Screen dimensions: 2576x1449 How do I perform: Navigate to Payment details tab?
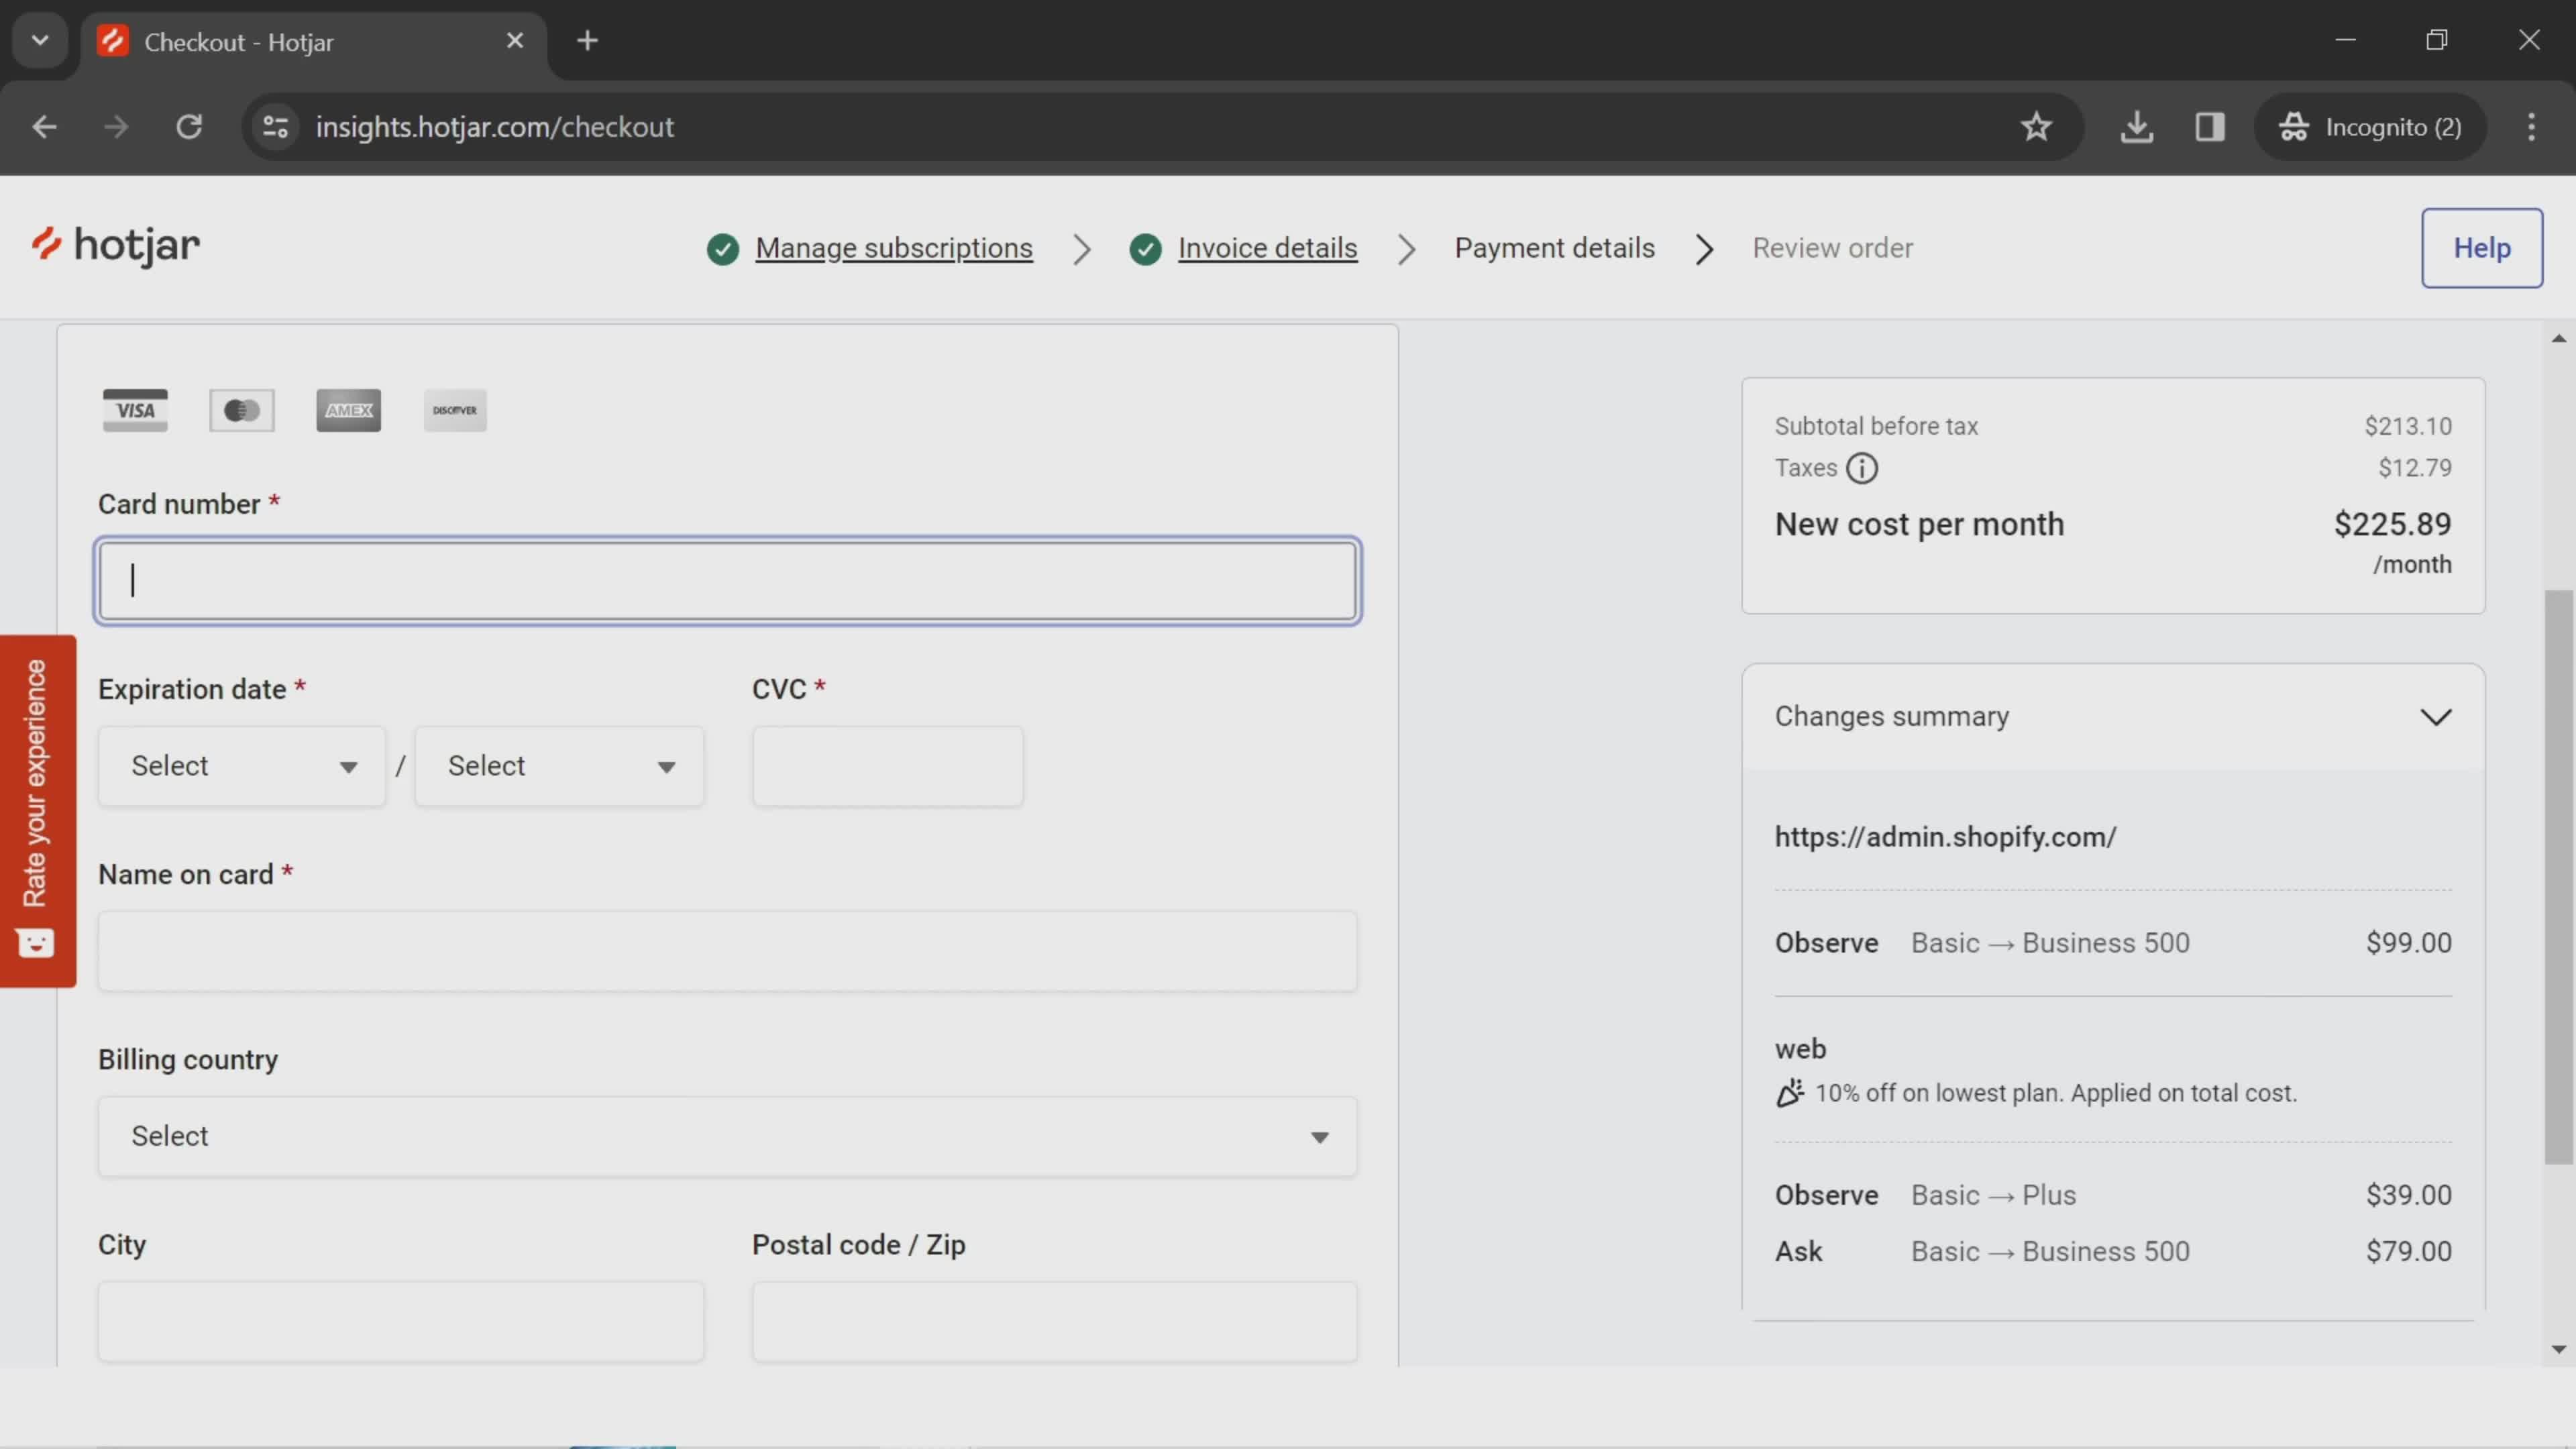click(1555, 248)
